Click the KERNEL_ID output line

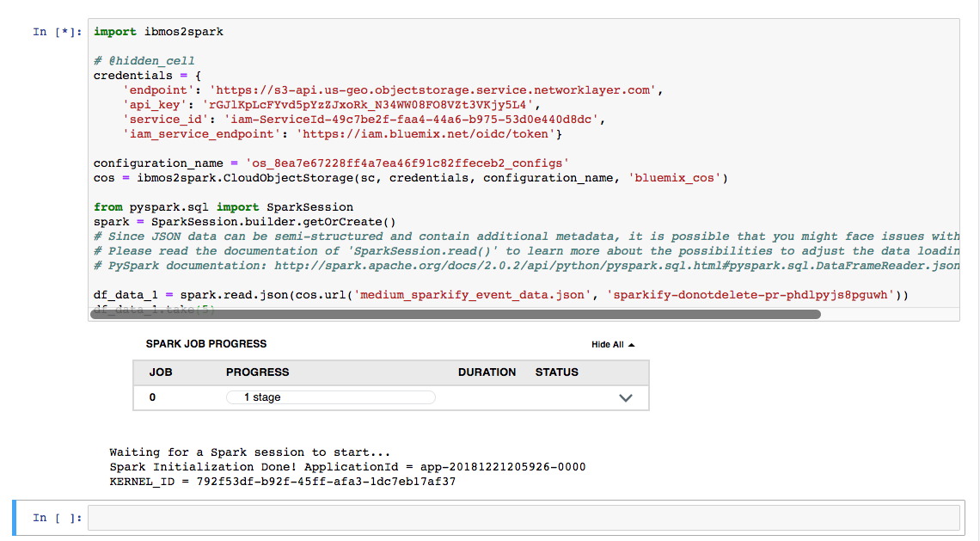point(282,482)
